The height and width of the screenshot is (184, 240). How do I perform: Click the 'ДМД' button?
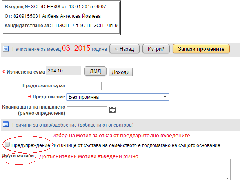(x=95, y=71)
